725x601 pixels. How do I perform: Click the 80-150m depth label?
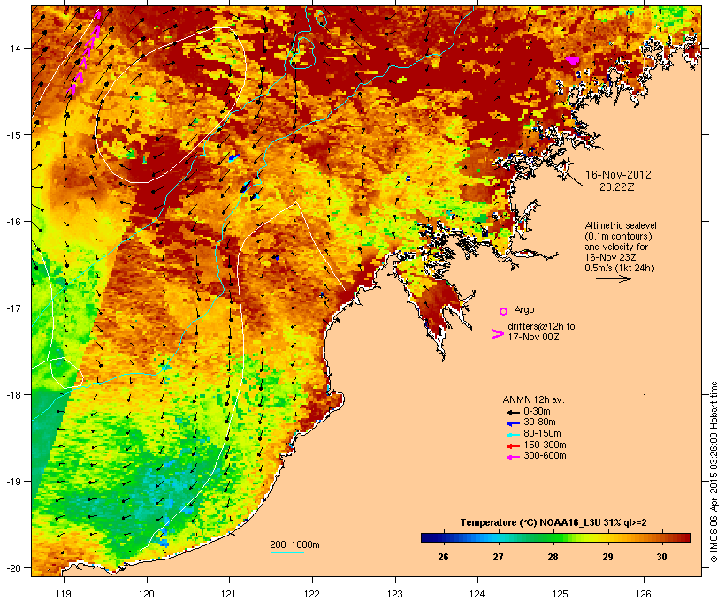542,434
